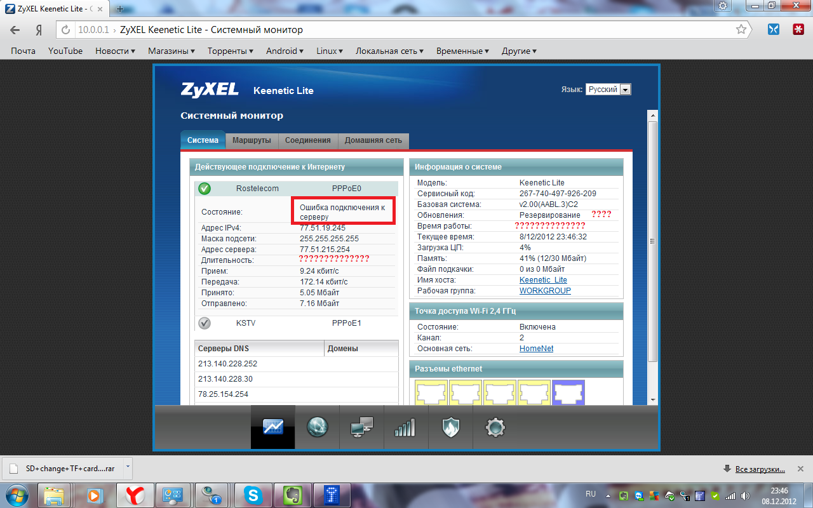Click the blue ethernet port icon
Screen dimensions: 813x508
pyautogui.click(x=568, y=393)
